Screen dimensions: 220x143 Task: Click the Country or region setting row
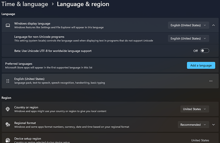96,109
